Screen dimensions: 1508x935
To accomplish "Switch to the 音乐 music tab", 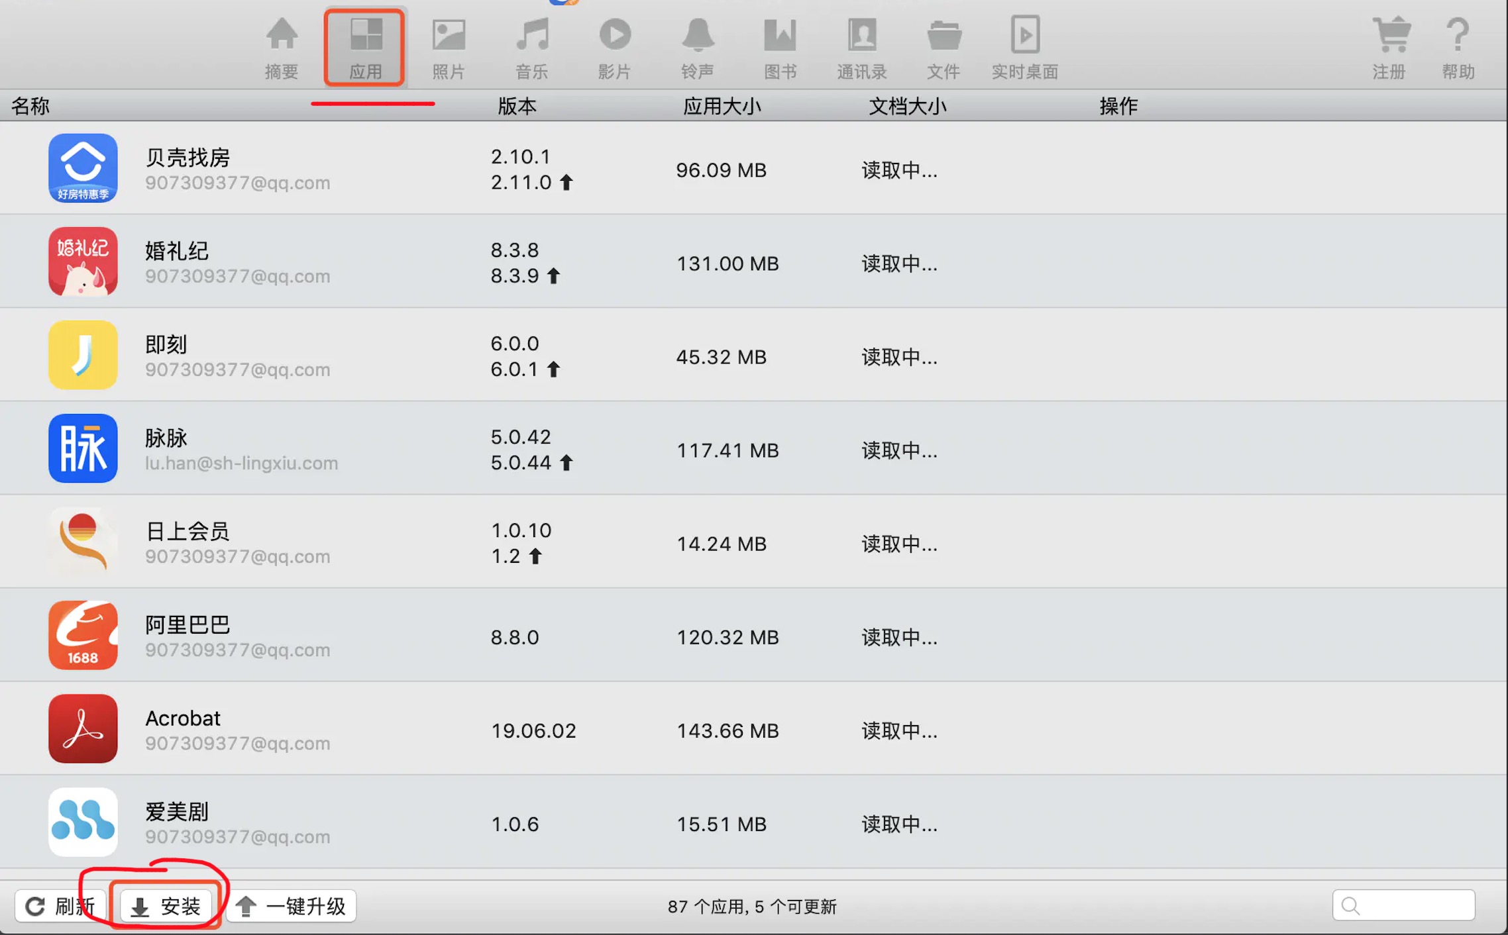I will click(x=532, y=48).
